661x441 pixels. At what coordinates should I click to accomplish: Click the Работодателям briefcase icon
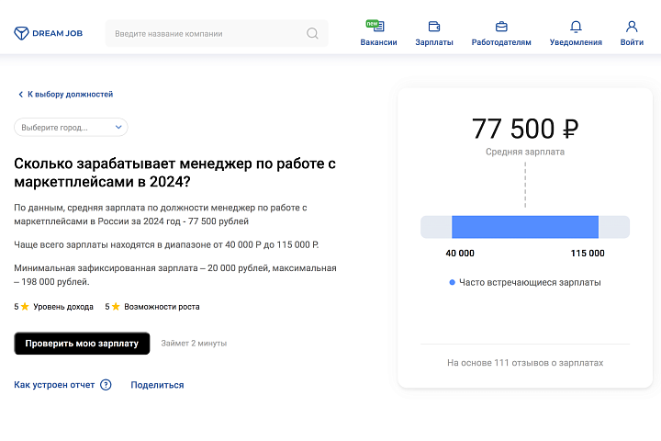[x=501, y=27]
